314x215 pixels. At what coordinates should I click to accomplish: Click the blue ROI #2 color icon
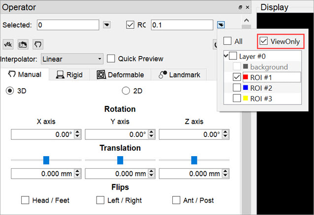coord(245,88)
